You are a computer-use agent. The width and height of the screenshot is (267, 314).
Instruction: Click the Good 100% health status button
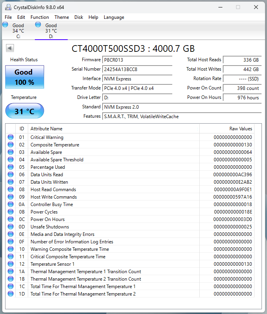click(x=25, y=77)
